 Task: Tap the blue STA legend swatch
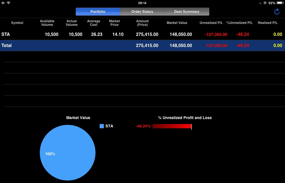pyautogui.click(x=102, y=126)
